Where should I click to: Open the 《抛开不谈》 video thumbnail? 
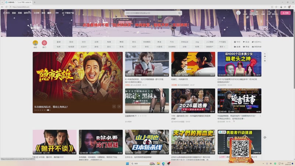click(x=55, y=142)
